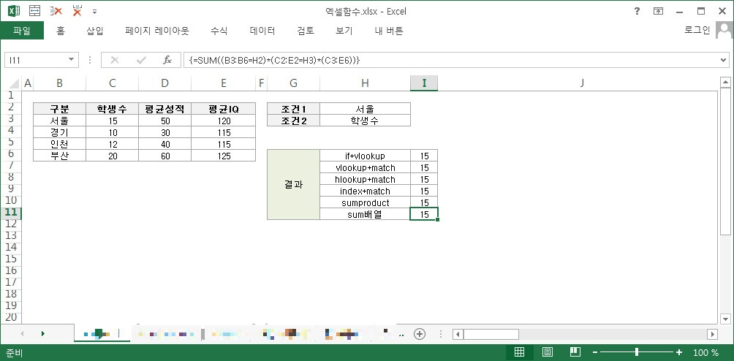Click the formula bar Enter checkmark icon
734x361 pixels.
tap(141, 60)
